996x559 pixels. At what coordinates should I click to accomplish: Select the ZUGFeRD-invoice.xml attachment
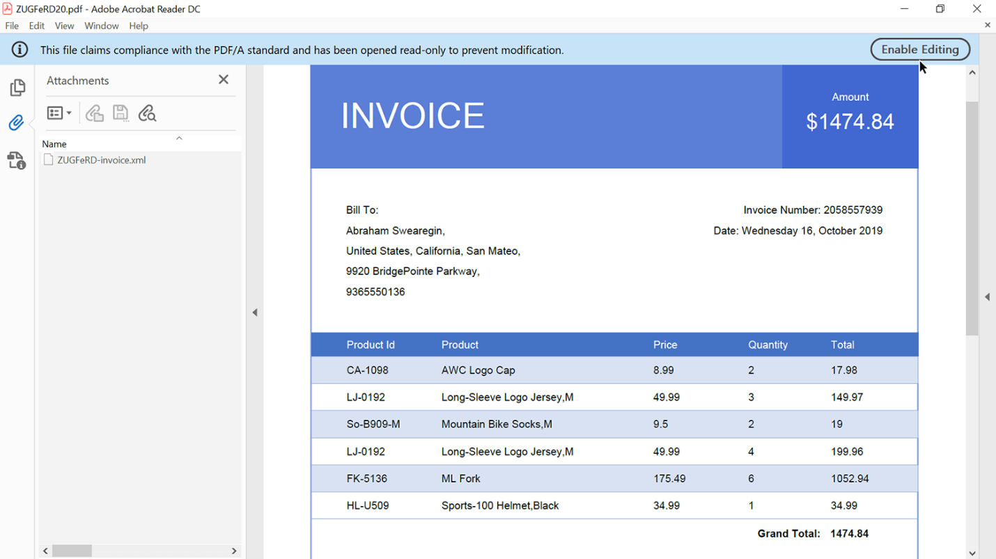(101, 160)
